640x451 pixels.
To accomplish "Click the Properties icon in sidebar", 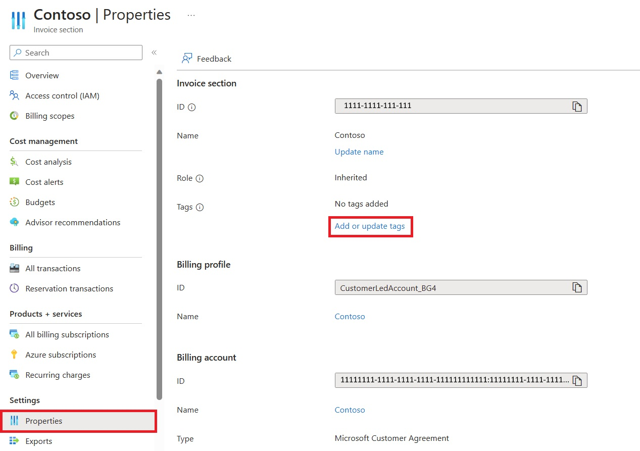I will tap(15, 421).
